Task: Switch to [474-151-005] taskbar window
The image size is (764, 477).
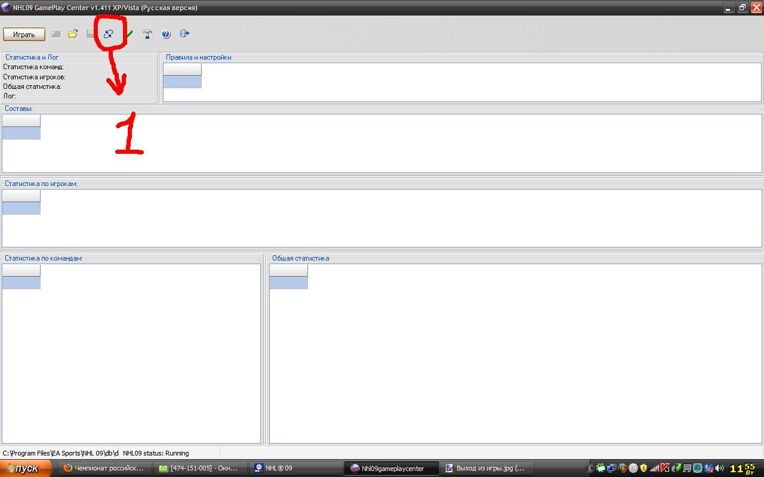Action: (200, 468)
